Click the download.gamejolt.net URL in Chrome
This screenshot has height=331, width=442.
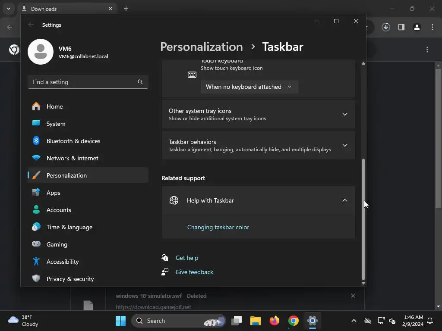153,307
